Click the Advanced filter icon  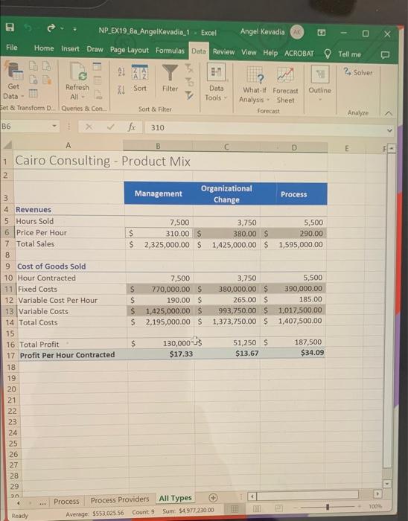(189, 95)
